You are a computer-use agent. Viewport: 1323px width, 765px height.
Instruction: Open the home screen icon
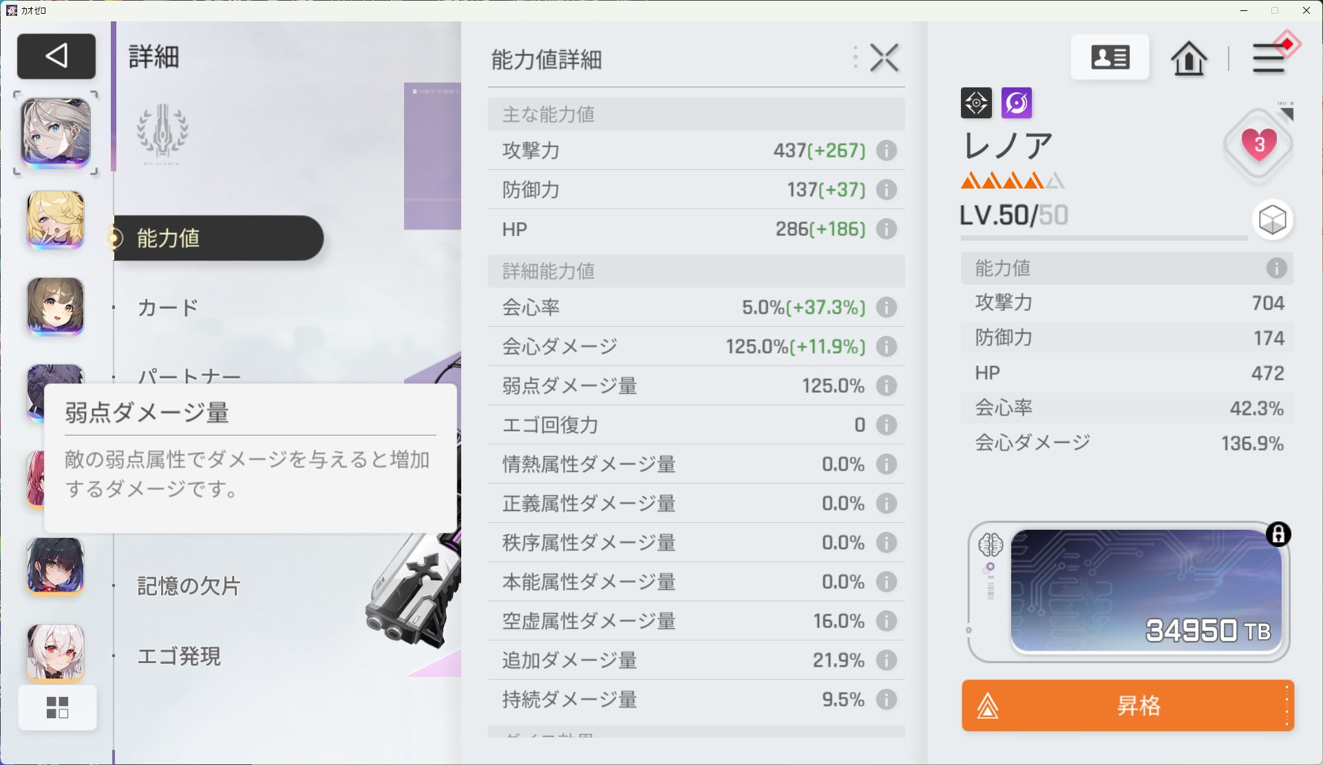click(1189, 58)
